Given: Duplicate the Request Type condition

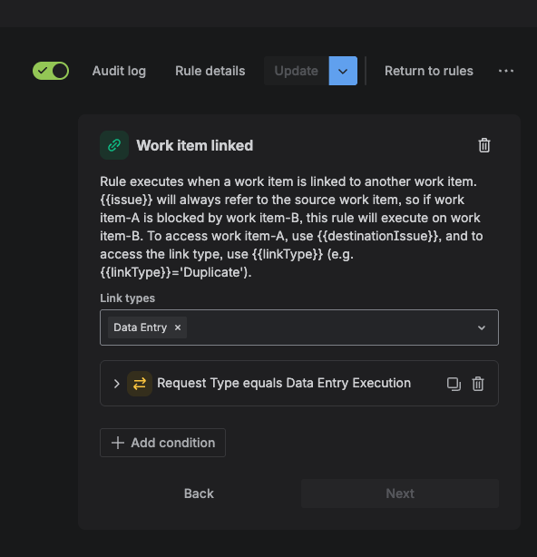Looking at the screenshot, I should 454,384.
